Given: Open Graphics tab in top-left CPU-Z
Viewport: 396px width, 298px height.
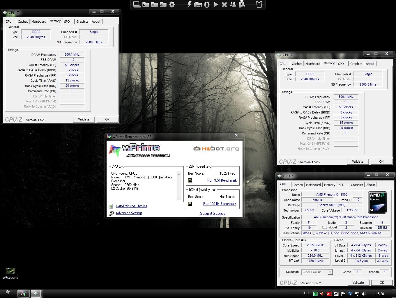Looking at the screenshot, I should tap(82, 22).
